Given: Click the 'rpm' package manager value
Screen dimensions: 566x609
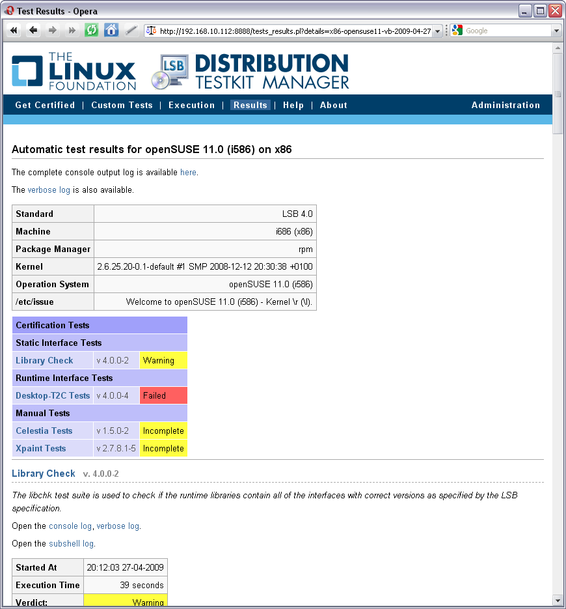Looking at the screenshot, I should pyautogui.click(x=306, y=249).
